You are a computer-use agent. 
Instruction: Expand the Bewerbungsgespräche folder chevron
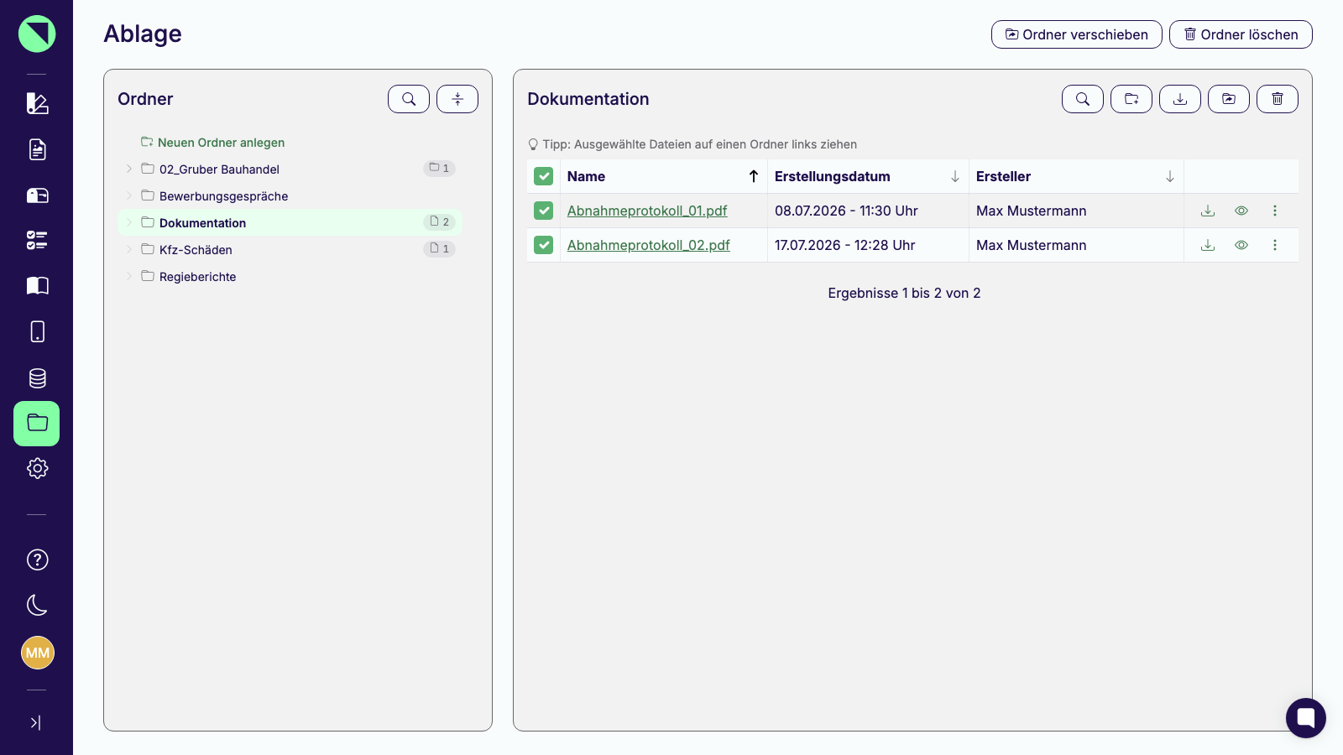click(x=128, y=195)
